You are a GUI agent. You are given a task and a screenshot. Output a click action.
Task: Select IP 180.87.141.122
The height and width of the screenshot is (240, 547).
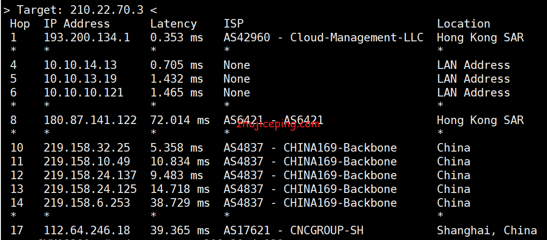[x=90, y=120]
